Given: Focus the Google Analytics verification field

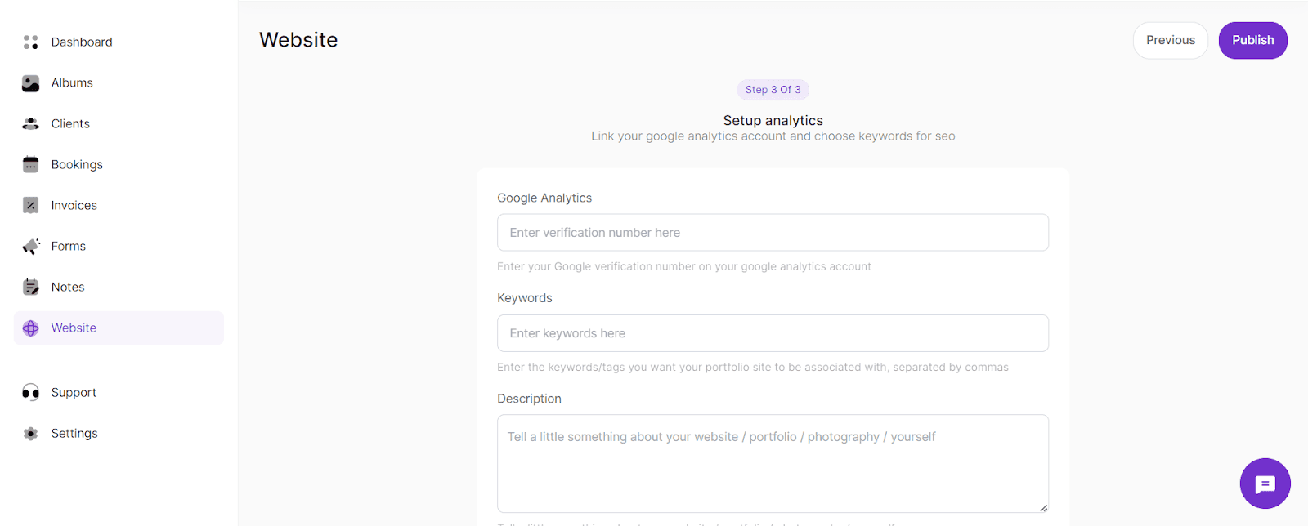Looking at the screenshot, I should coord(773,233).
